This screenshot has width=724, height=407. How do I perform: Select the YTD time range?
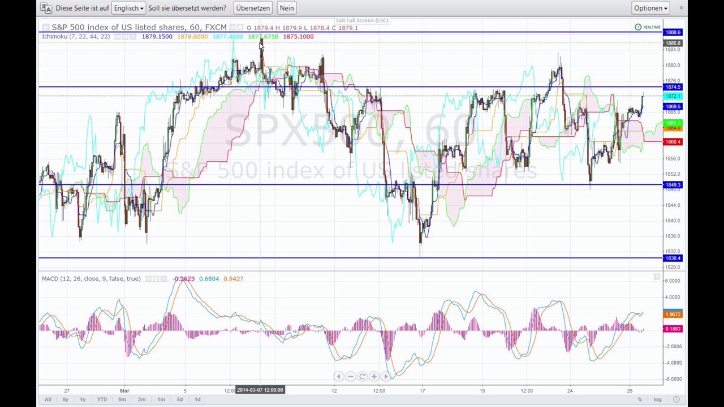[102, 400]
